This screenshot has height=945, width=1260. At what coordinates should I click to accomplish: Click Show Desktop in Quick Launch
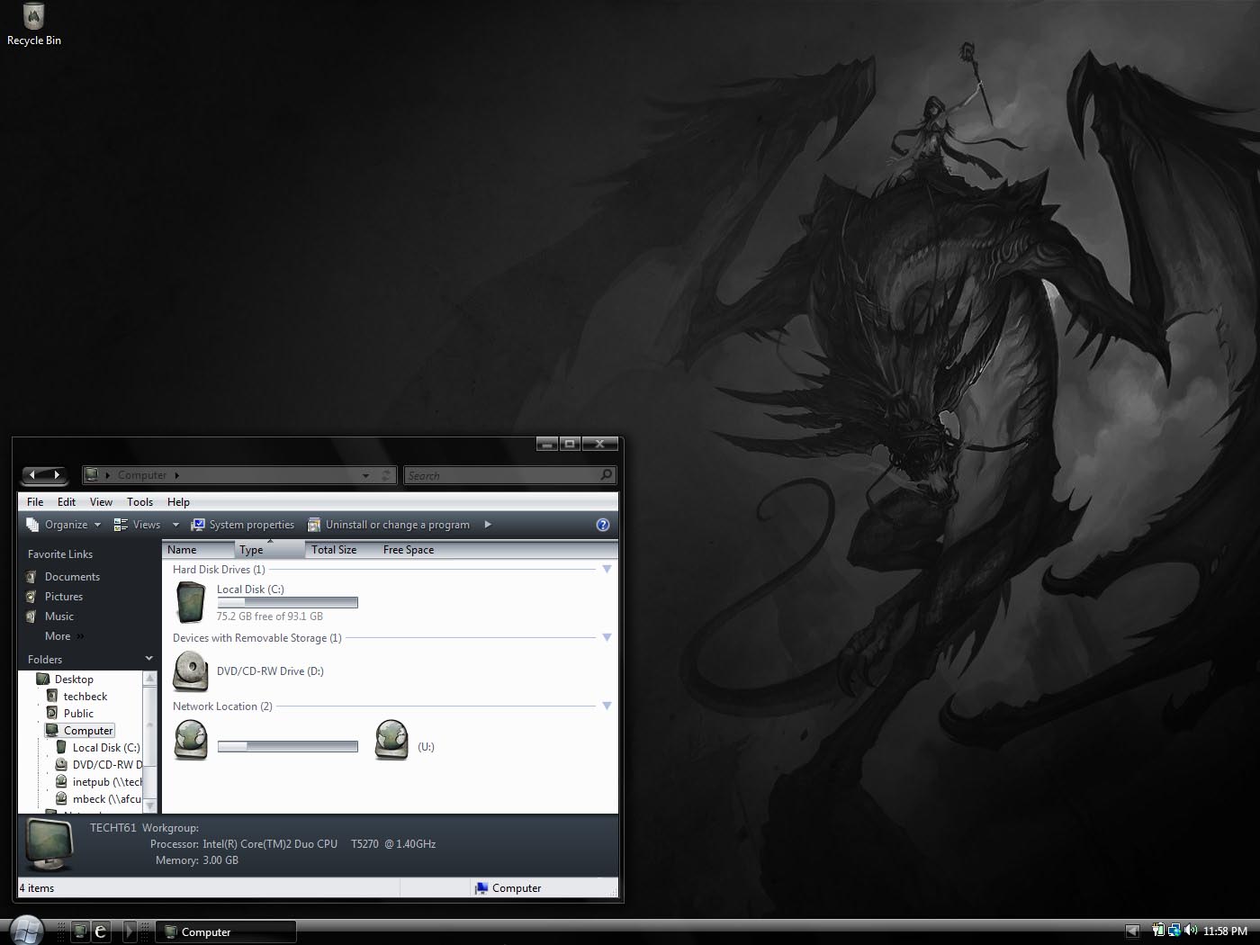tap(80, 931)
